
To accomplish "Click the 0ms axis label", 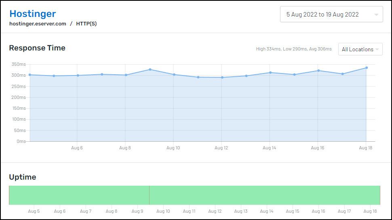I will point(21,141).
